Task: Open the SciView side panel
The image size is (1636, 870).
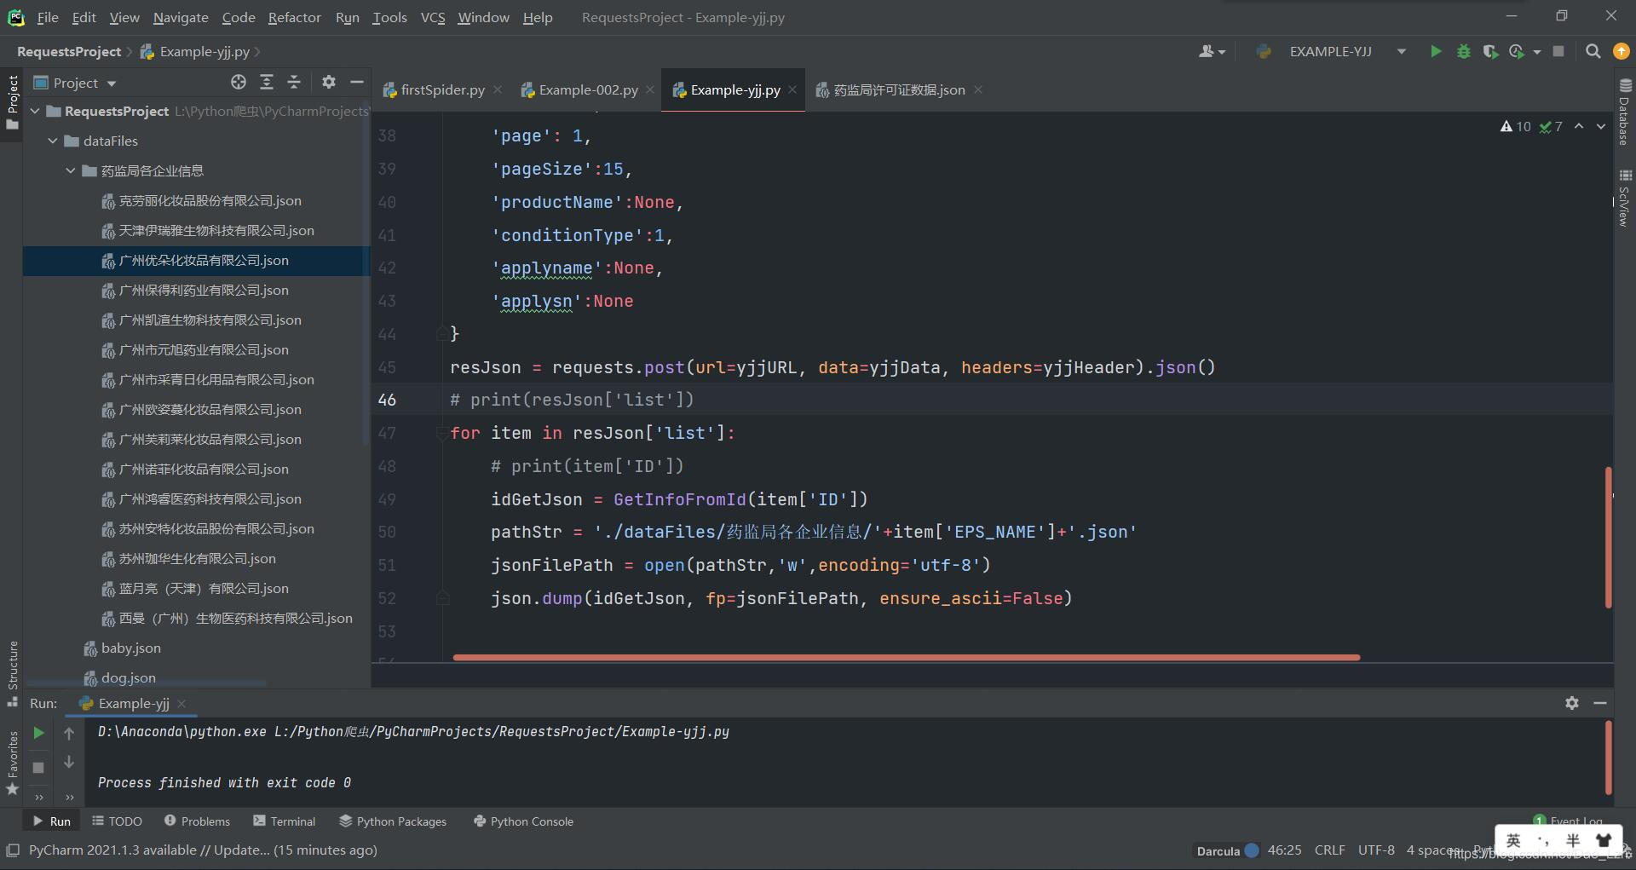Action: coord(1625,198)
